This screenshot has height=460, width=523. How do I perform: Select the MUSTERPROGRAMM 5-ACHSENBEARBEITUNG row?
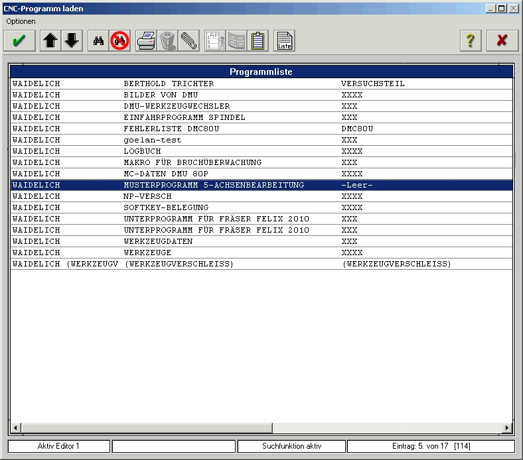[214, 185]
